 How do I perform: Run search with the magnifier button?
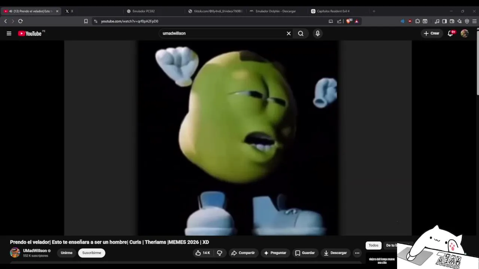pyautogui.click(x=300, y=33)
